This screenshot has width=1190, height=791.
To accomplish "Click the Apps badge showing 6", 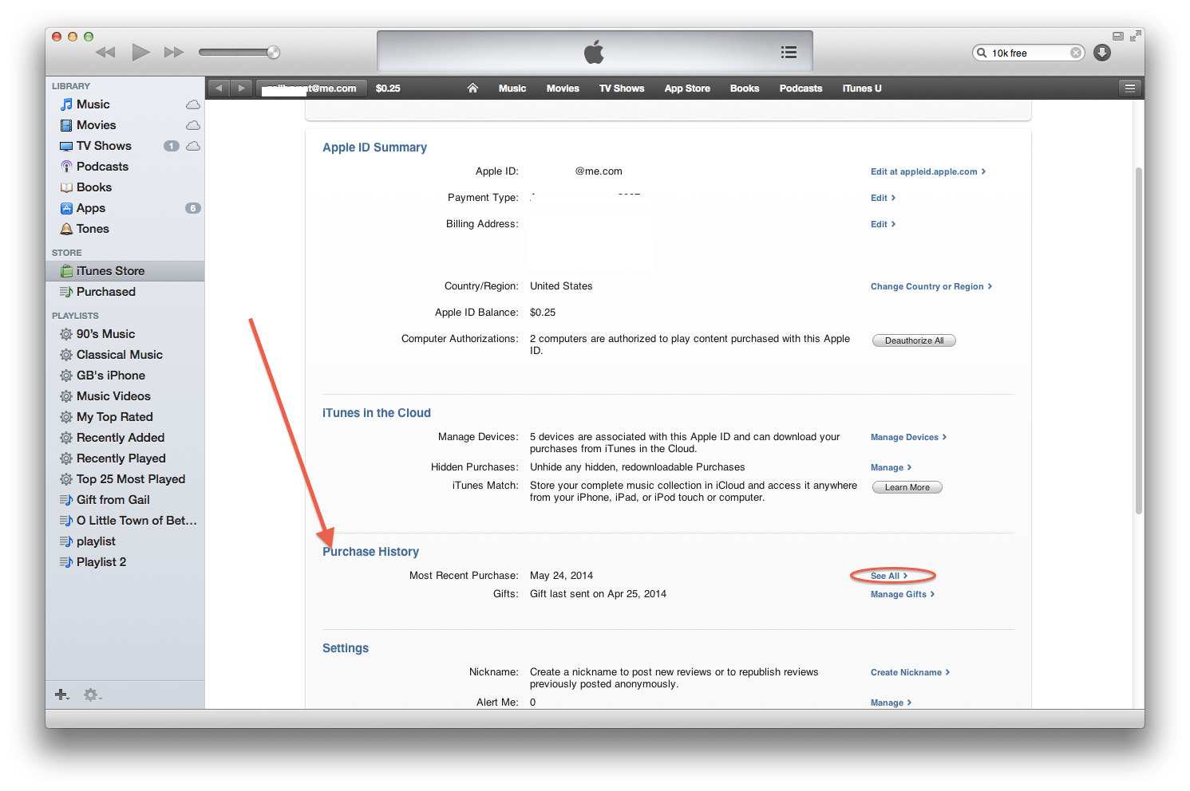I will point(192,208).
